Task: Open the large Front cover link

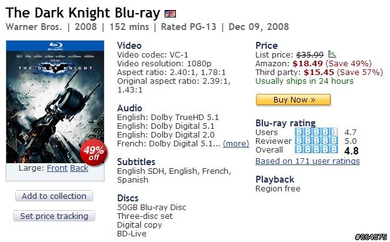Action: pyautogui.click(x=57, y=168)
